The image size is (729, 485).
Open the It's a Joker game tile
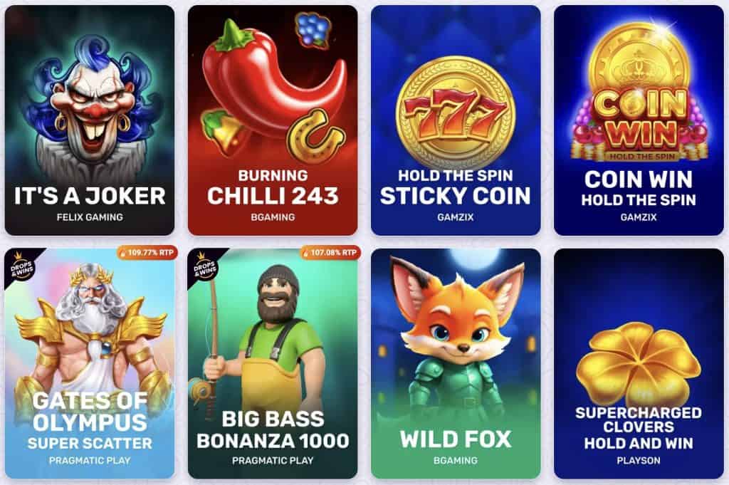tap(90, 120)
